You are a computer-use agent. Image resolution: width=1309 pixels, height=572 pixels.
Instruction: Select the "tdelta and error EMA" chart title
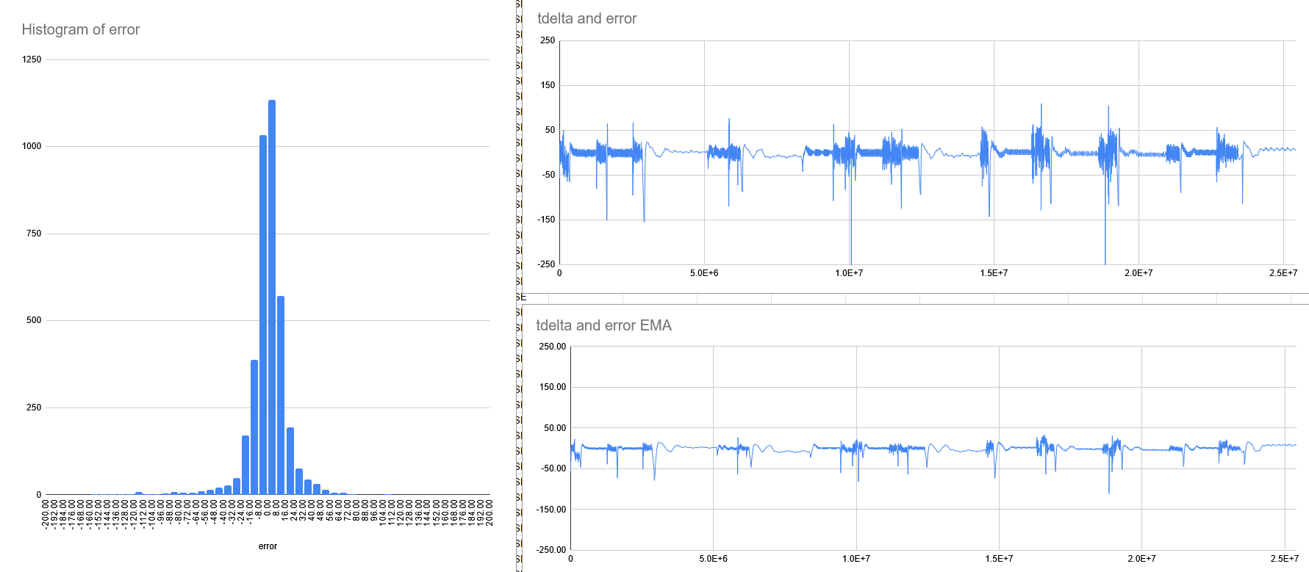(x=604, y=325)
